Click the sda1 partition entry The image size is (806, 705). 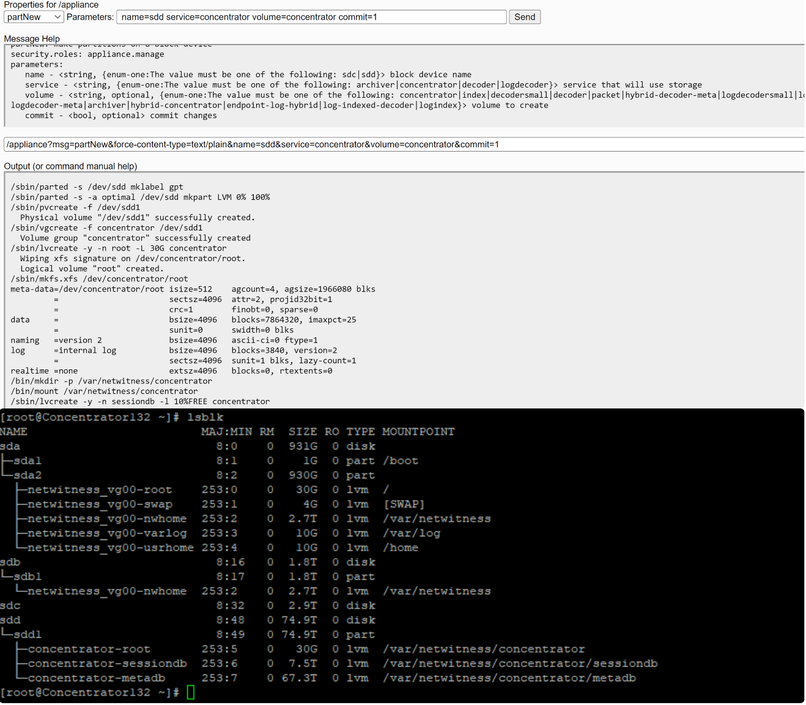[x=28, y=461]
